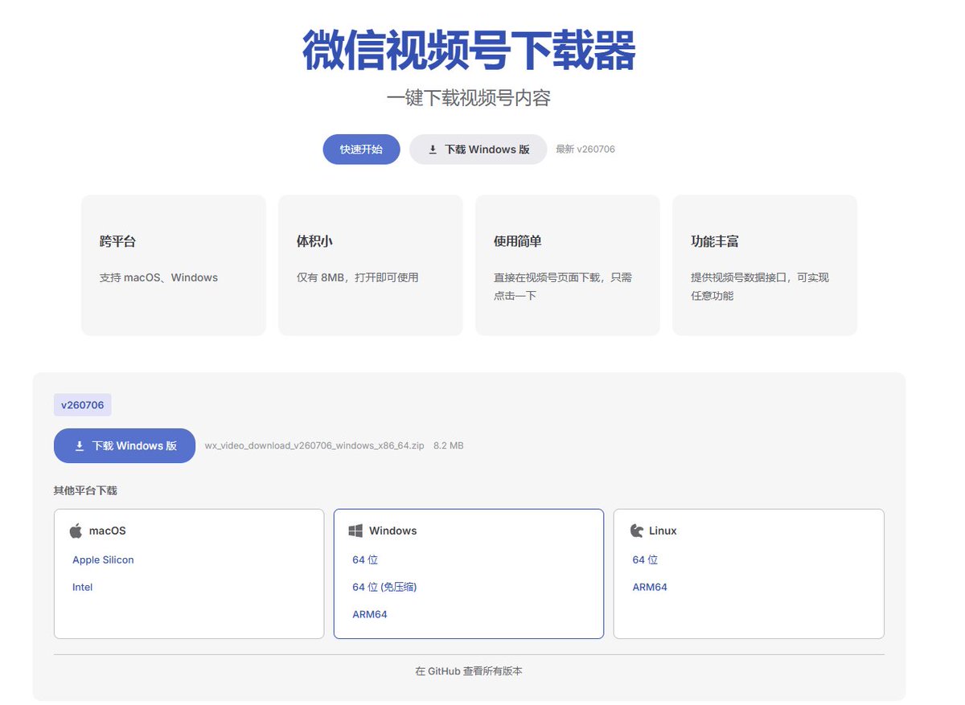Open the Linux 64 位 download link
965x705 pixels.
645,559
